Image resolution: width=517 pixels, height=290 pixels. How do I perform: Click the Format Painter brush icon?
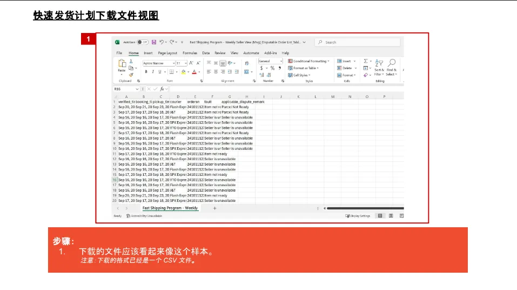131,75
